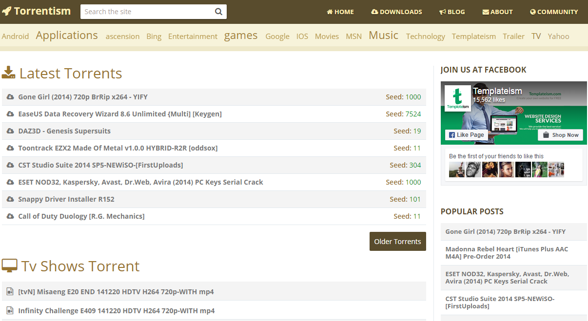Click the download icon beside DAZ3D Genesis Supersuits
Viewport: 588px width, 321px height.
pyautogui.click(x=10, y=131)
